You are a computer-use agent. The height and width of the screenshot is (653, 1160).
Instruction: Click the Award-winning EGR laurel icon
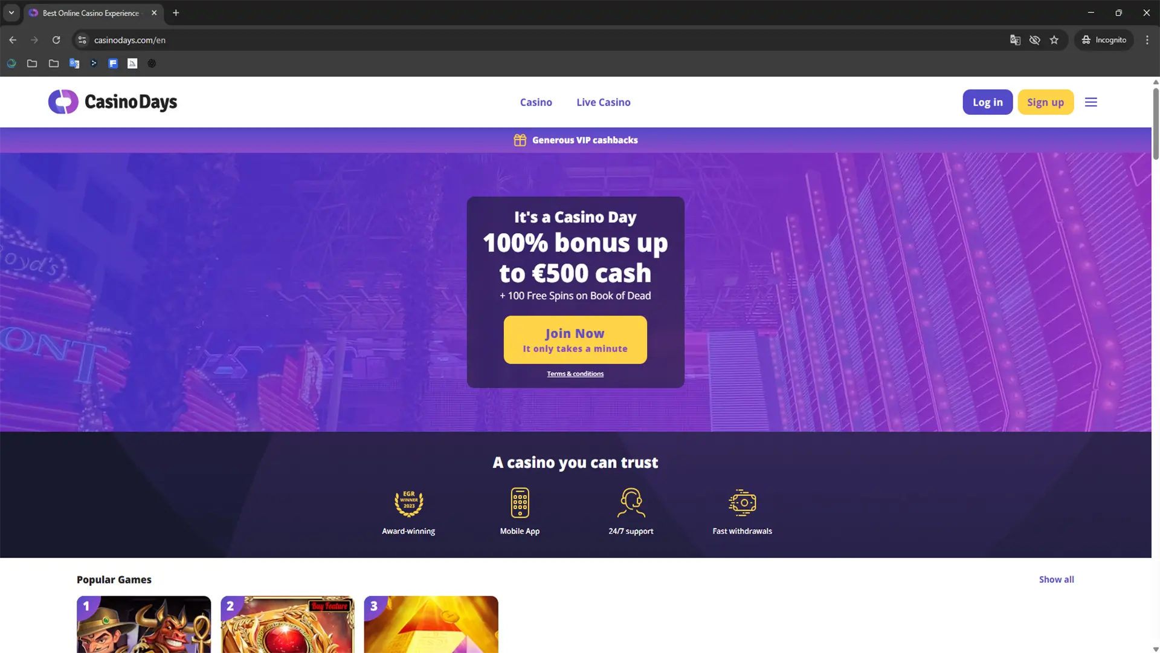(409, 503)
